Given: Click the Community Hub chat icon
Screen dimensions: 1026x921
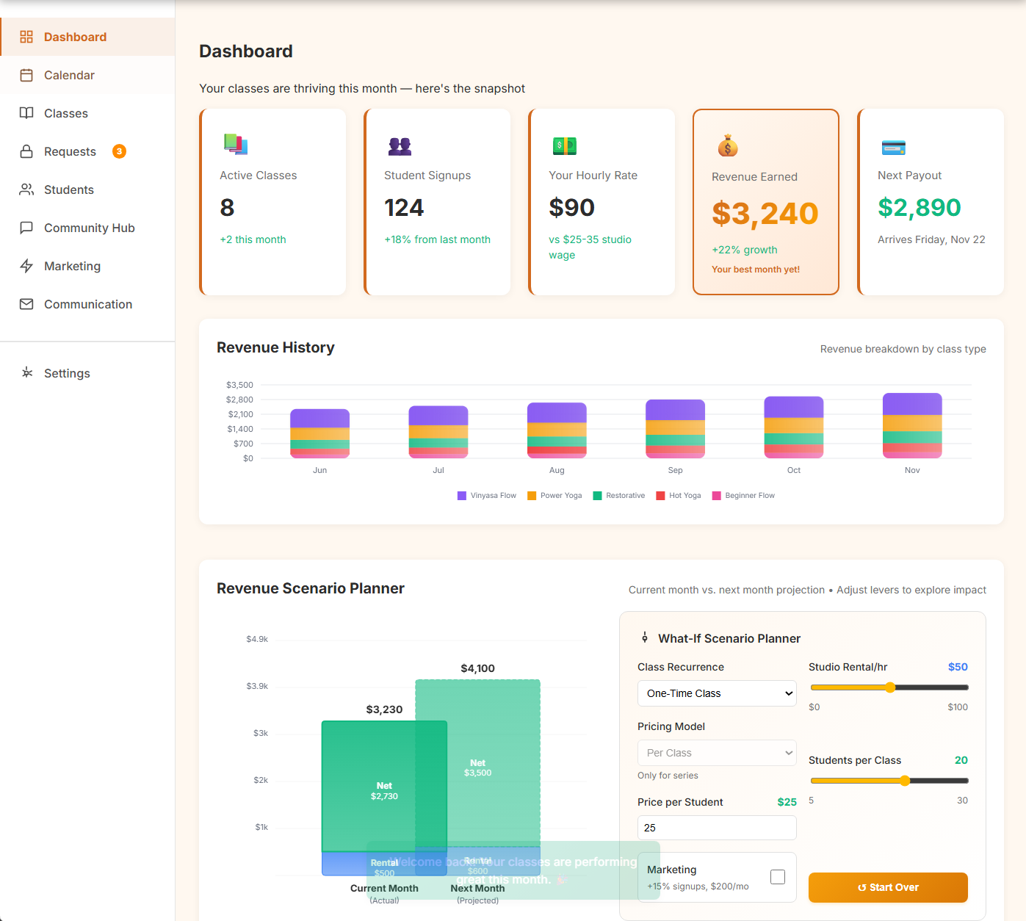Looking at the screenshot, I should tap(26, 228).
